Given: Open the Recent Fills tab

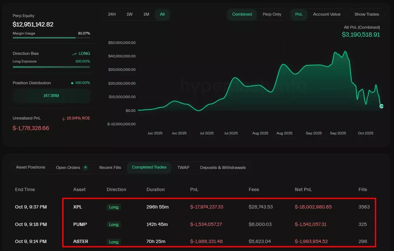Looking at the screenshot, I should [x=110, y=167].
